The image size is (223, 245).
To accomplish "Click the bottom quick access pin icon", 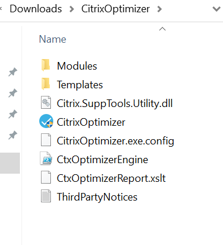I will (x=13, y=135).
